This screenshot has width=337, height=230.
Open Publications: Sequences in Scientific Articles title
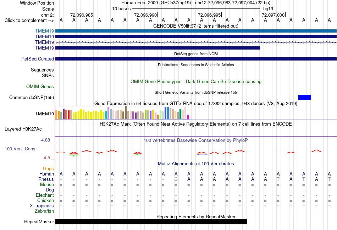coord(196,65)
